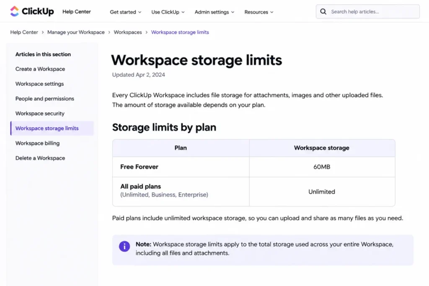The image size is (429, 286).
Task: Open the Manage your Workspace breadcrumb link
Action: (76, 32)
